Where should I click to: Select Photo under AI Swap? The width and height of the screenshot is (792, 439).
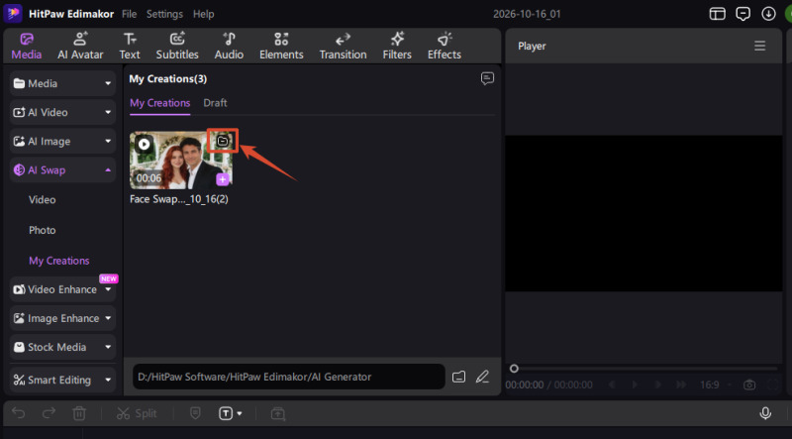pyautogui.click(x=43, y=230)
